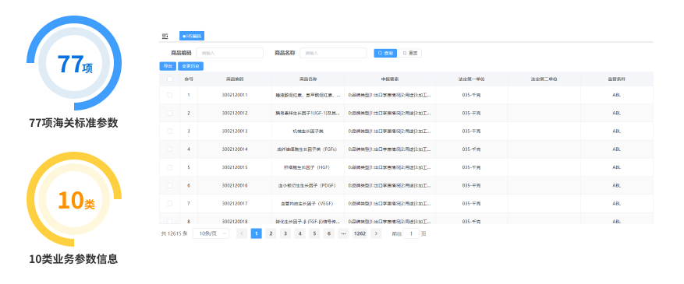Toggle the select-all header checkbox

click(170, 79)
